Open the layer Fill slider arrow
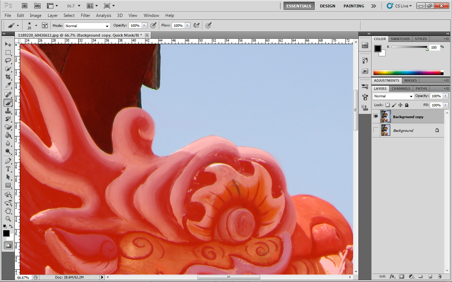 click(x=446, y=105)
